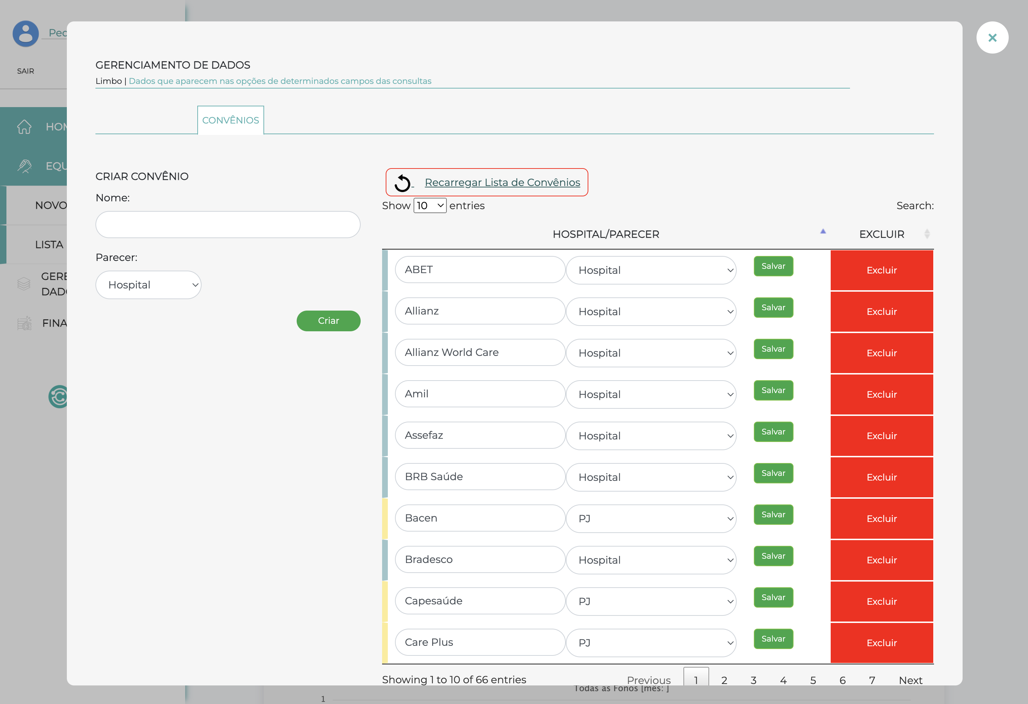Click the sort arrows on the EXCLUIR column
The height and width of the screenshot is (704, 1028).
coord(928,233)
